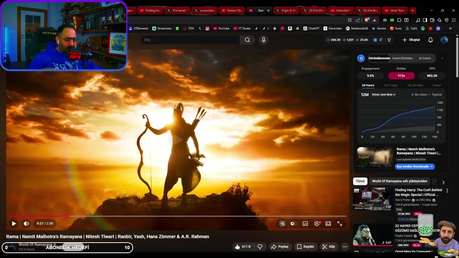Dislike the video with thumbs down
This screenshot has height=258, width=459.
pos(260,247)
